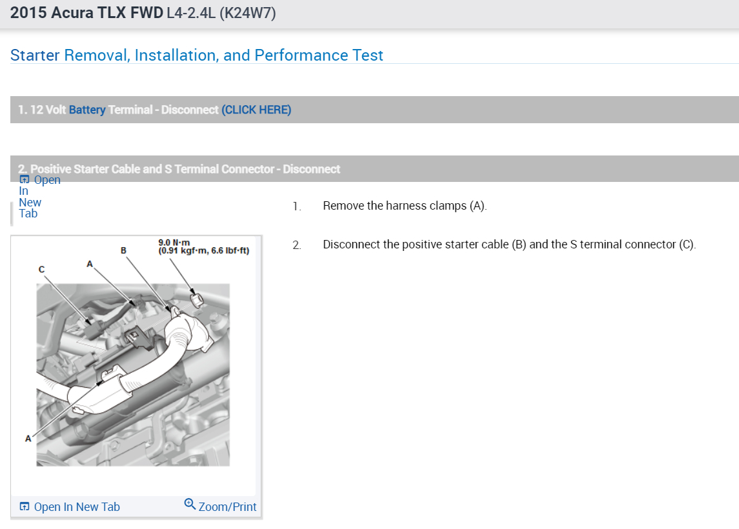
Task: Click the '9.0 N·m' torque spec label
Action: click(x=174, y=243)
